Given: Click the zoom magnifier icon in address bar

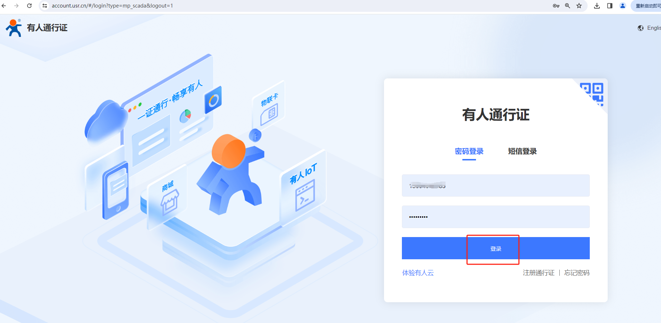Looking at the screenshot, I should pos(568,6).
